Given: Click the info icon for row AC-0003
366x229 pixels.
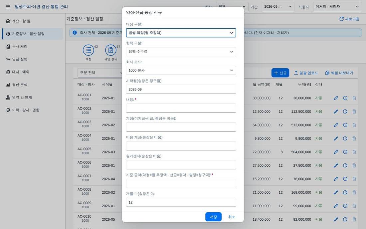Looking at the screenshot, I should [345, 125].
